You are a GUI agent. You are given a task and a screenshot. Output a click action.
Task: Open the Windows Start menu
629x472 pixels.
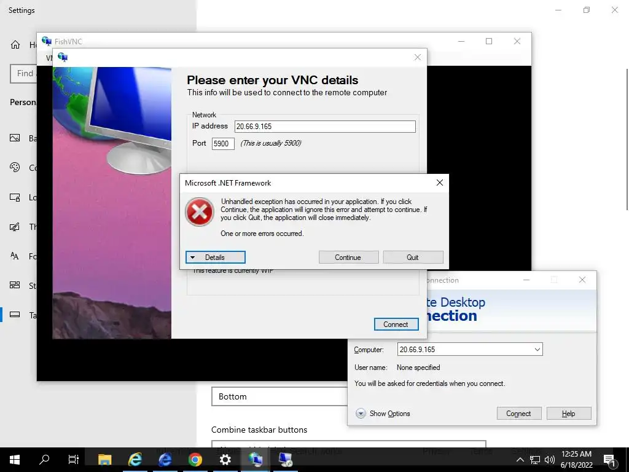[x=15, y=459]
